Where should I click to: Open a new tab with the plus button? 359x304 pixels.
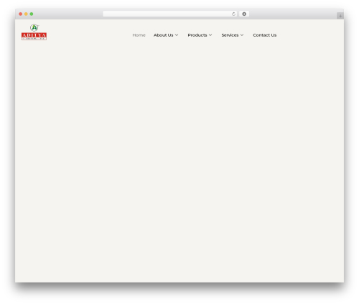click(340, 16)
